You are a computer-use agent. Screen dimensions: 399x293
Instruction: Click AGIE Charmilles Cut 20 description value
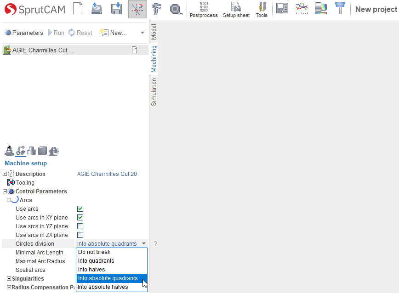107,174
